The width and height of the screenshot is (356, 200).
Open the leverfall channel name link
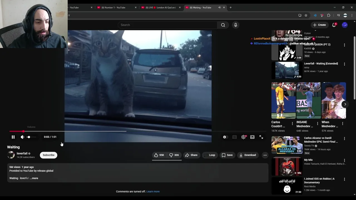tap(22, 153)
